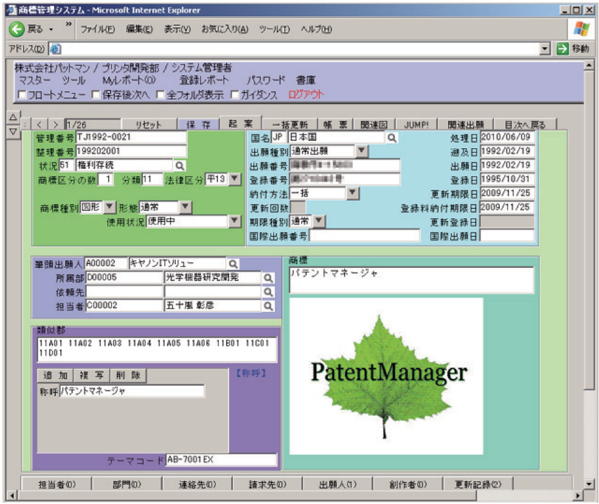The width and height of the screenshot is (599, 504).
Task: Open 登録レポート menu item
Action: [x=204, y=81]
